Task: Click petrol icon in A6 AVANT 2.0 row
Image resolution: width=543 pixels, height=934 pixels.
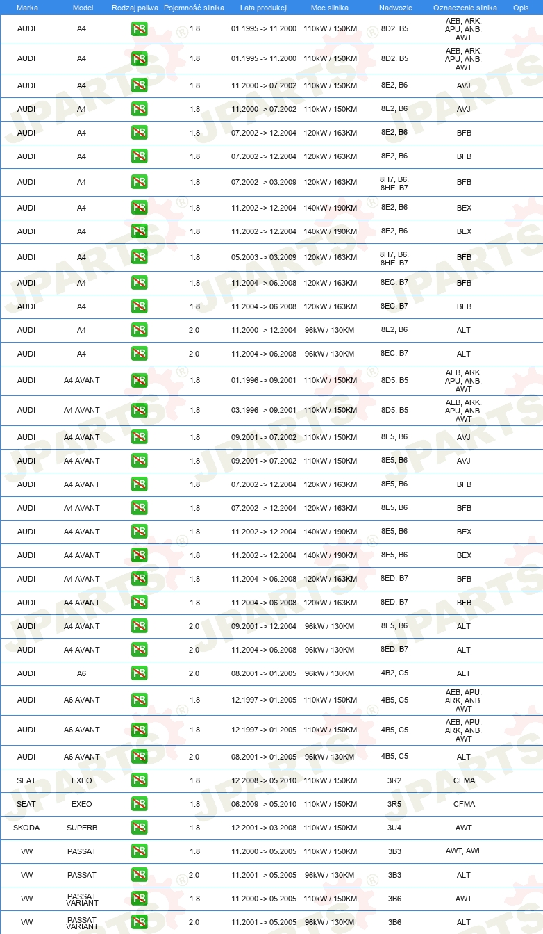Action: 139,757
